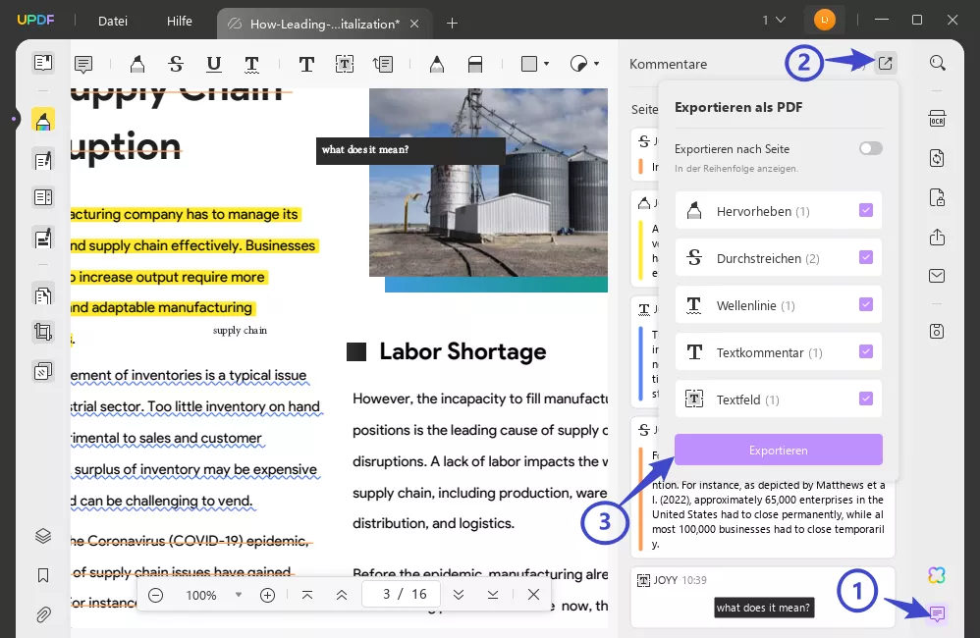The width and height of the screenshot is (980, 638).
Task: Choose the Pencil drawing tool
Action: tap(437, 63)
